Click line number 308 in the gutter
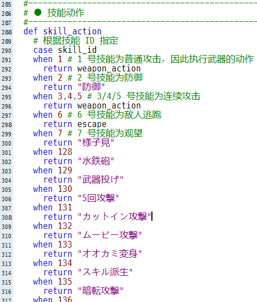 (x=7, y=218)
